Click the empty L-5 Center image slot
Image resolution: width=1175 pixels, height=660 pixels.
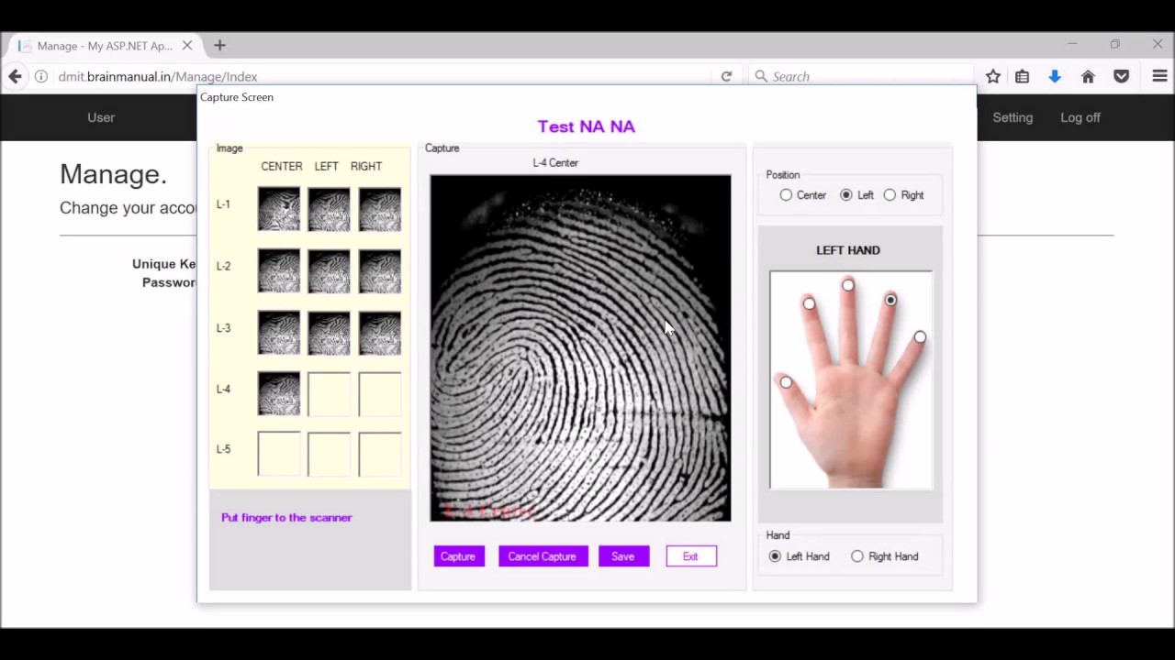(x=279, y=454)
